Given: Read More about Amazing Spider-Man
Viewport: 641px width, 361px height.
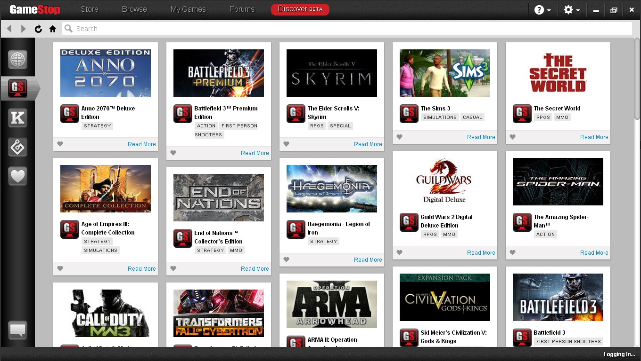Looking at the screenshot, I should coord(594,252).
